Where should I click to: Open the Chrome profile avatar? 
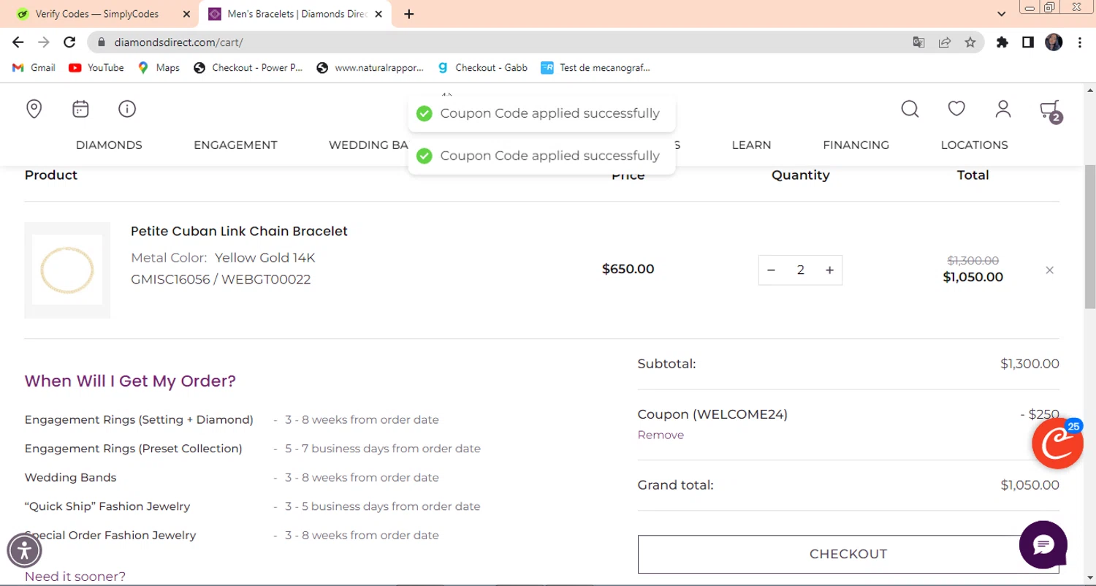point(1054,42)
